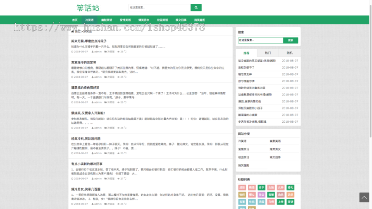Image resolution: width=372 pixels, height=209 pixels.
Task: Click user icon under 荒堂爆冷的淡定帝 article
Action: [93, 77]
